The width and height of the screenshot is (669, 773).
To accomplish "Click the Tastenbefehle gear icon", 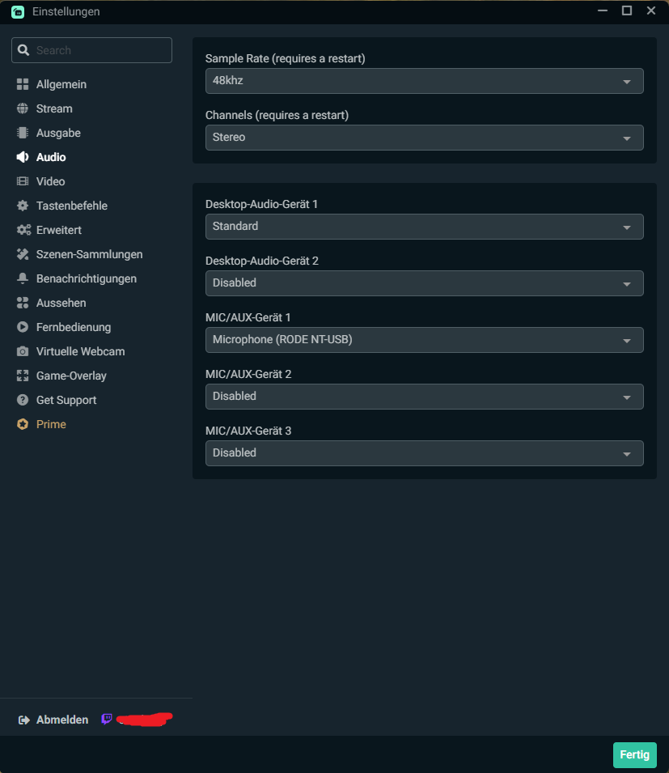I will coord(23,206).
